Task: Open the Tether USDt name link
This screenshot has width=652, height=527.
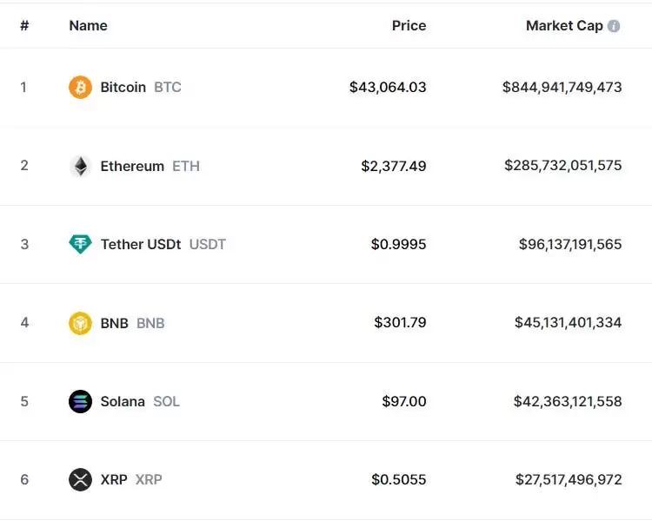Action: pyautogui.click(x=140, y=244)
